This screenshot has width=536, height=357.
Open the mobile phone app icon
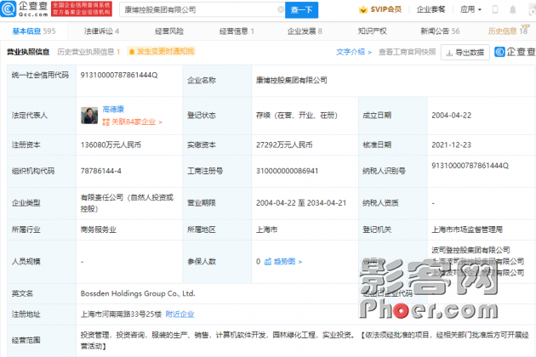494,9
